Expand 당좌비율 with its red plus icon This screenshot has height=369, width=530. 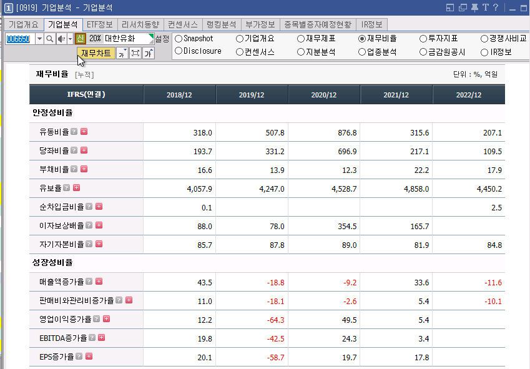pos(84,150)
